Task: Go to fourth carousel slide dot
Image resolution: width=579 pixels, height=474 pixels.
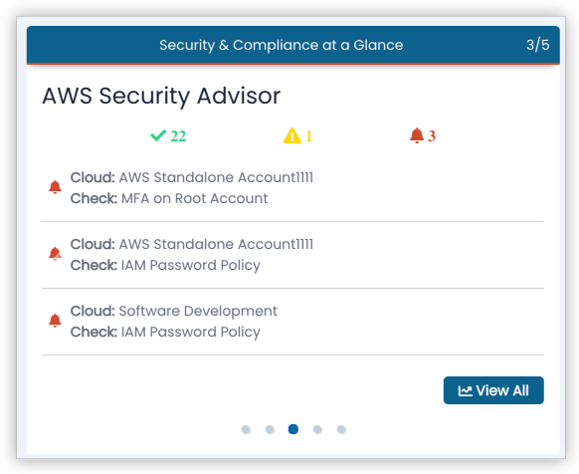Action: 317,429
